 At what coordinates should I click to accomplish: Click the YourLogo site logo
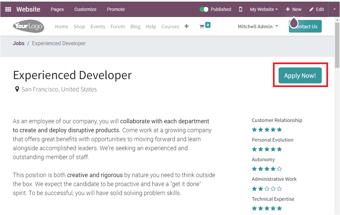click(x=28, y=26)
